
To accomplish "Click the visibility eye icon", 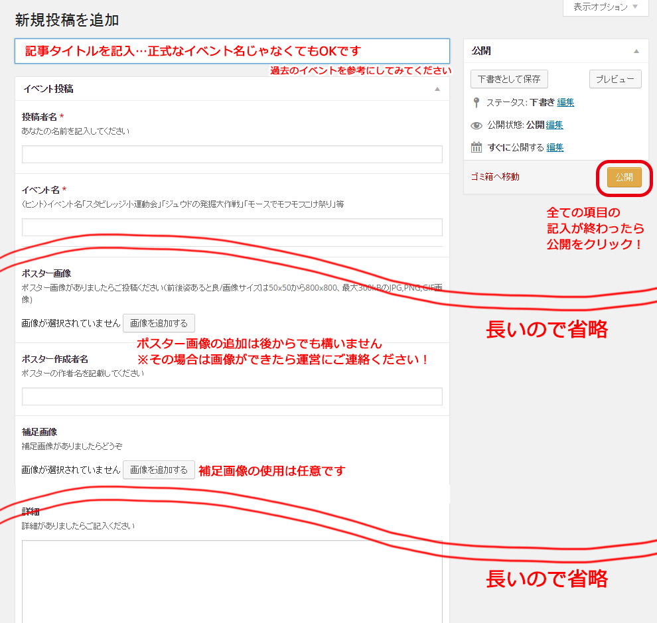I will (x=476, y=125).
